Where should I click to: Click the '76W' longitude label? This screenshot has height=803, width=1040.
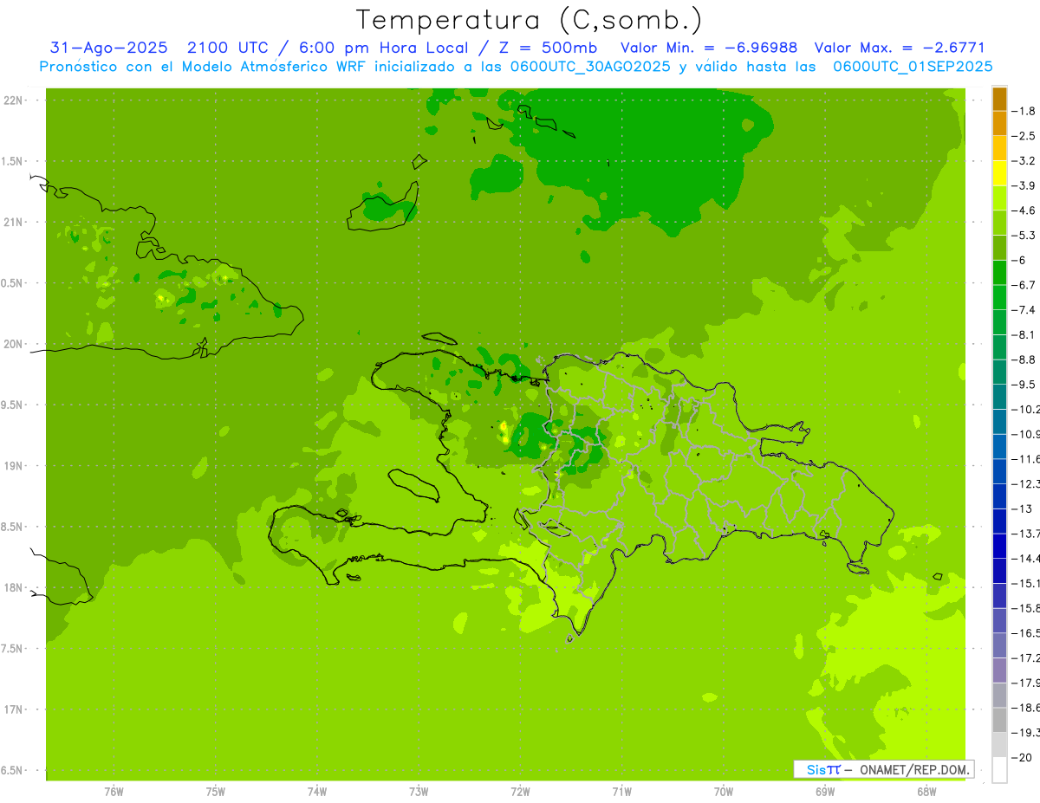tap(114, 792)
